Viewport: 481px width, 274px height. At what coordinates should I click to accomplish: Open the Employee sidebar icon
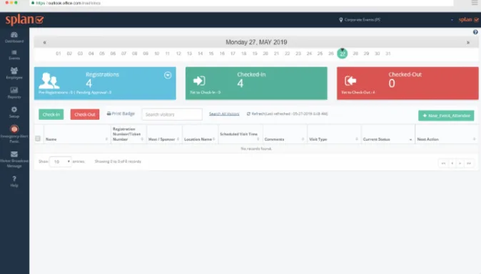[14, 71]
